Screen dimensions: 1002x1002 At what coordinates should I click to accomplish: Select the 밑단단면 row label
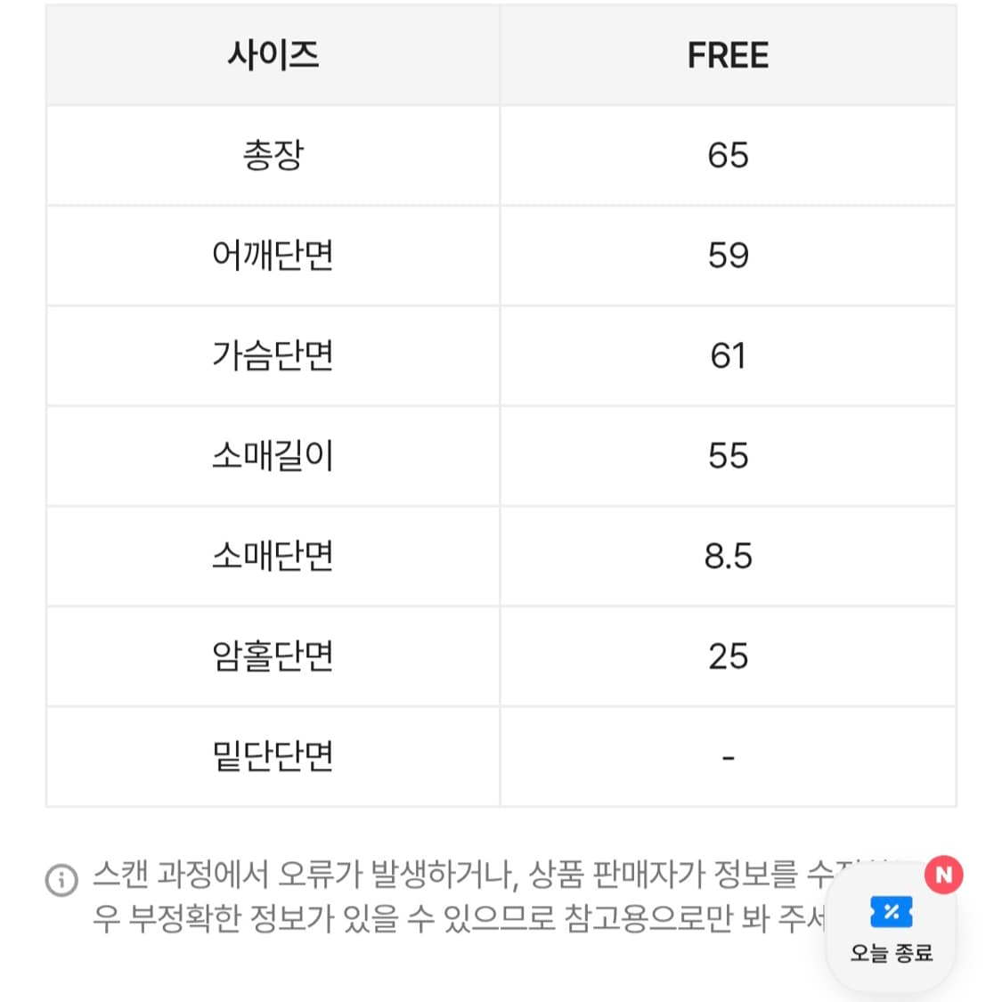tap(273, 757)
